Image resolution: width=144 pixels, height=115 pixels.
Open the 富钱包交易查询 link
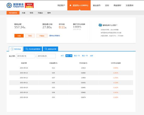point(54,36)
